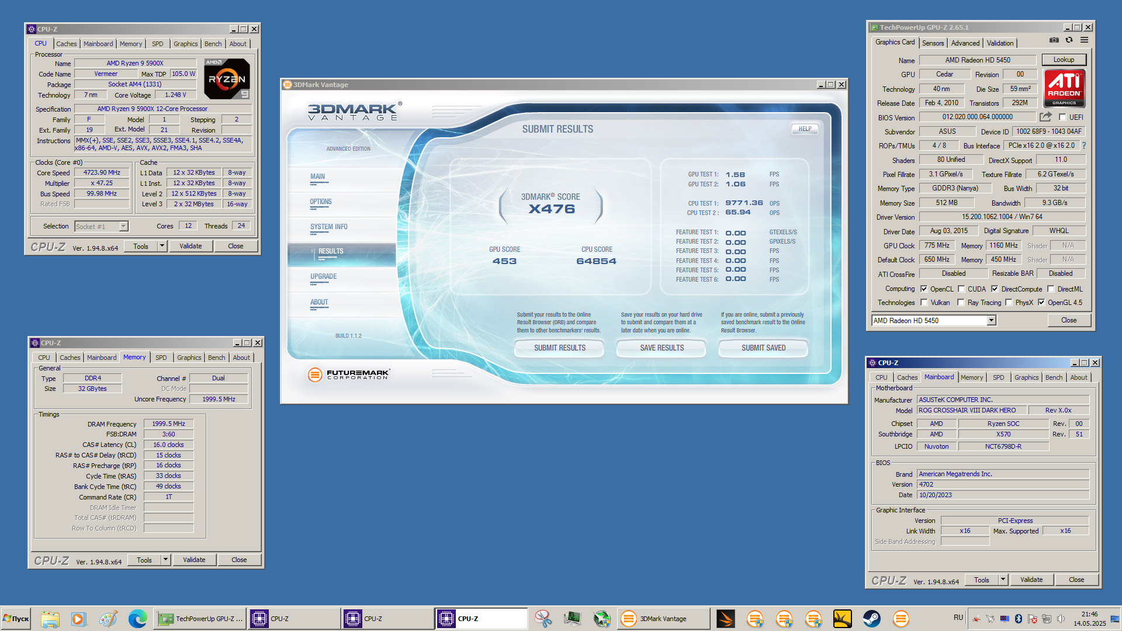
Task: Switch to the 3DMark Vantage taskbar button
Action: (663, 619)
